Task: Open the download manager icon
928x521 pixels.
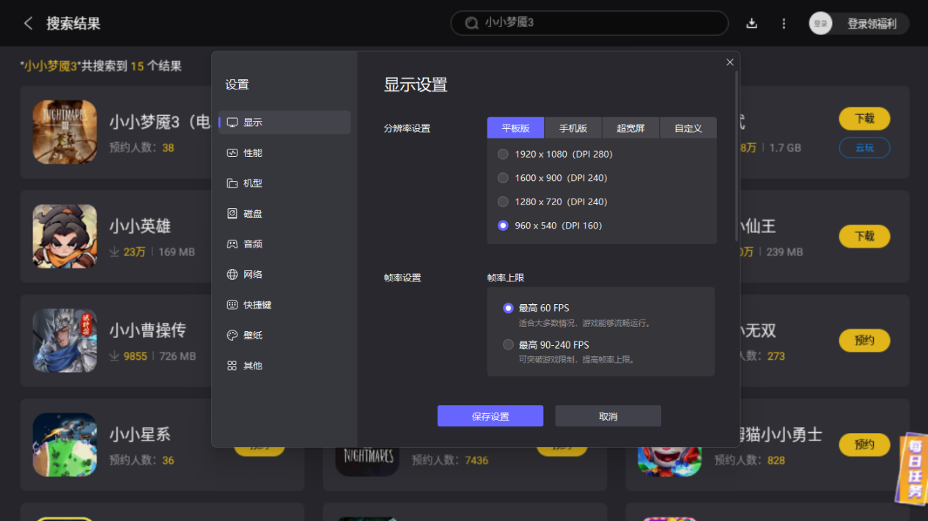Action: click(751, 23)
